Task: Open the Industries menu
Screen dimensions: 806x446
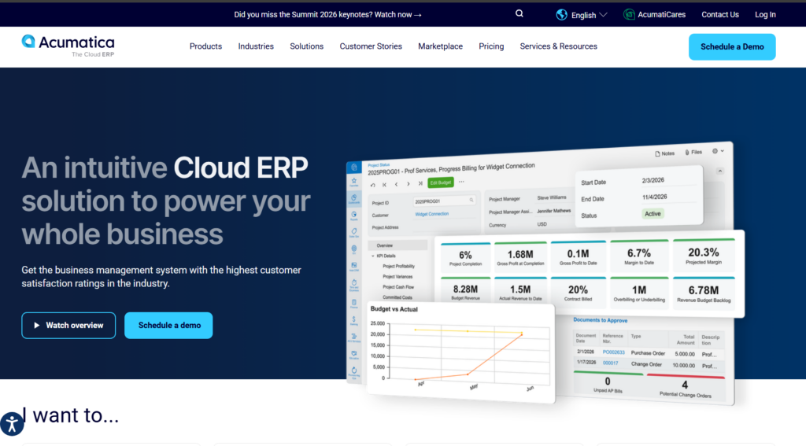Action: pyautogui.click(x=256, y=46)
